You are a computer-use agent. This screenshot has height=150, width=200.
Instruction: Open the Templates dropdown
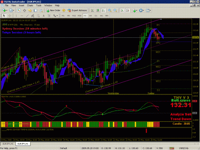(x=148, y=11)
